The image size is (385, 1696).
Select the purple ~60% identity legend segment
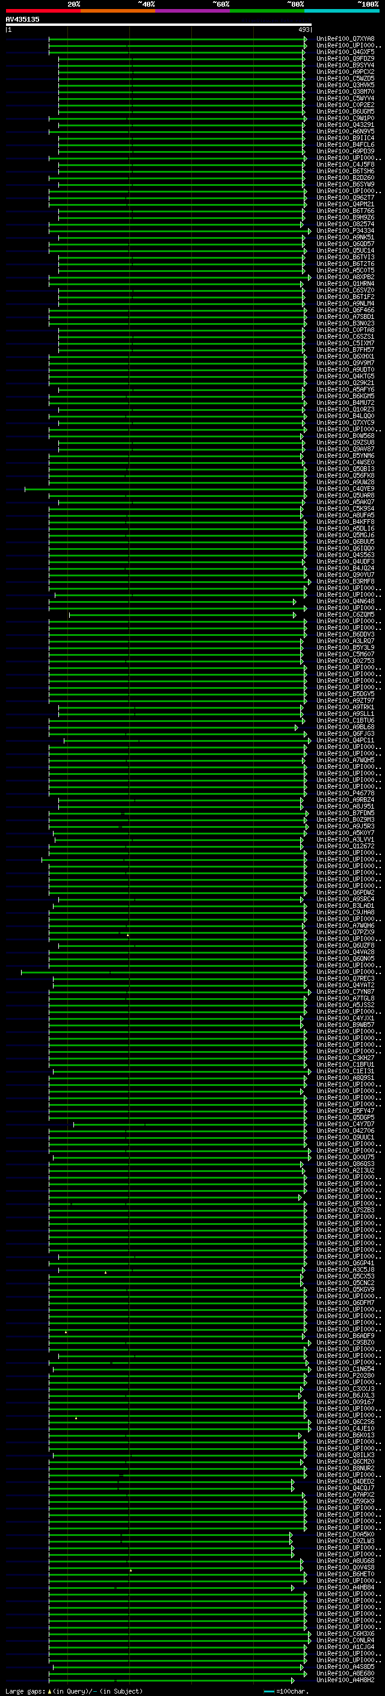pos(193,11)
